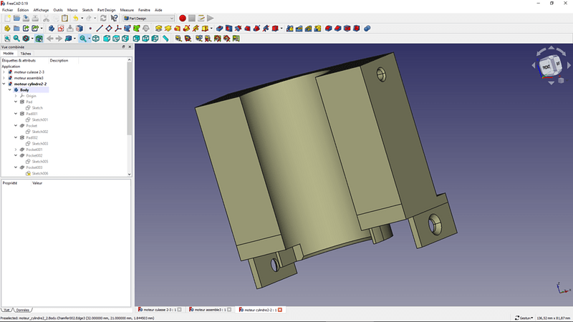Switch to front view cube icon
The image size is (573, 322).
[107, 39]
